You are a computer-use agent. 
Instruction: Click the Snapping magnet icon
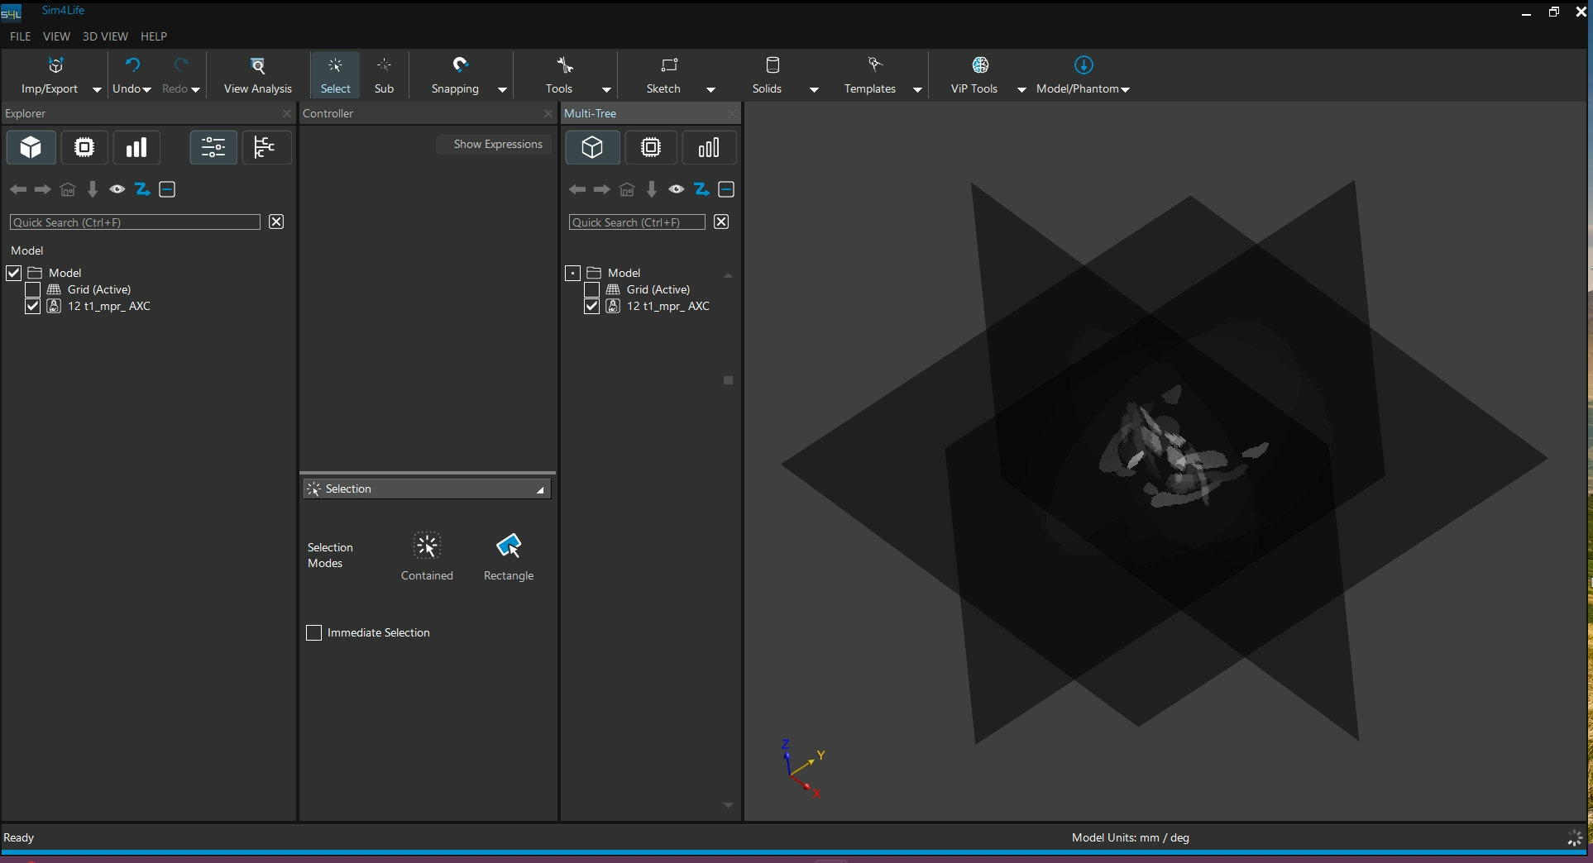(x=461, y=65)
